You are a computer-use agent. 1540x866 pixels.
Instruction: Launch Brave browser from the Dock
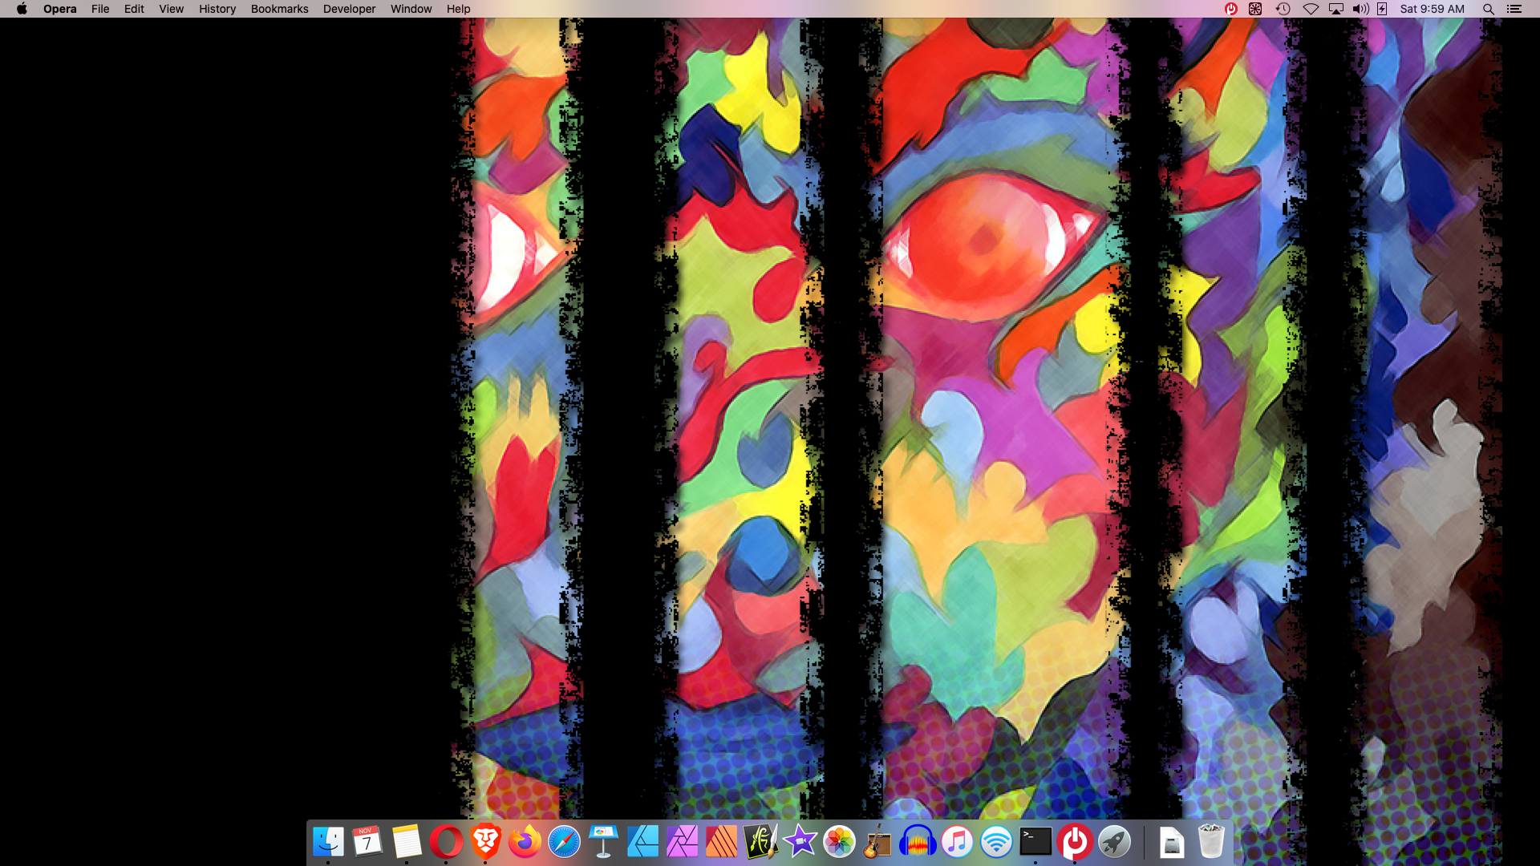pos(485,842)
